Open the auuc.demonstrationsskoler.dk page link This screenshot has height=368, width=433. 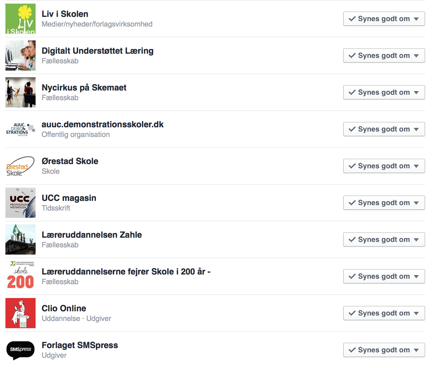(x=103, y=125)
